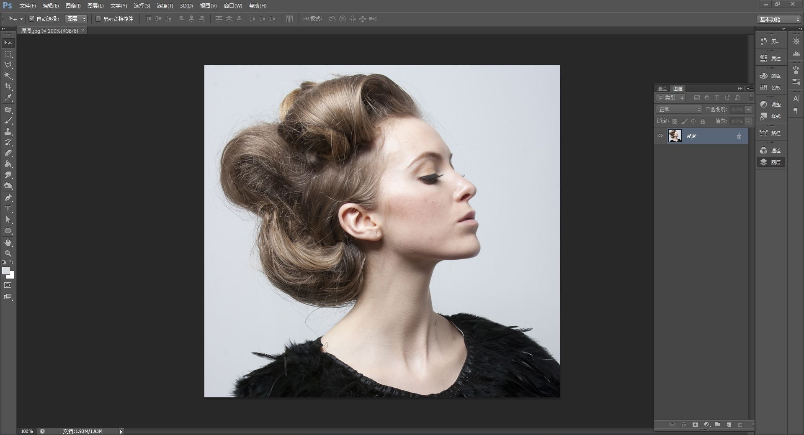Disable the auto-select checkbox

tap(31, 19)
